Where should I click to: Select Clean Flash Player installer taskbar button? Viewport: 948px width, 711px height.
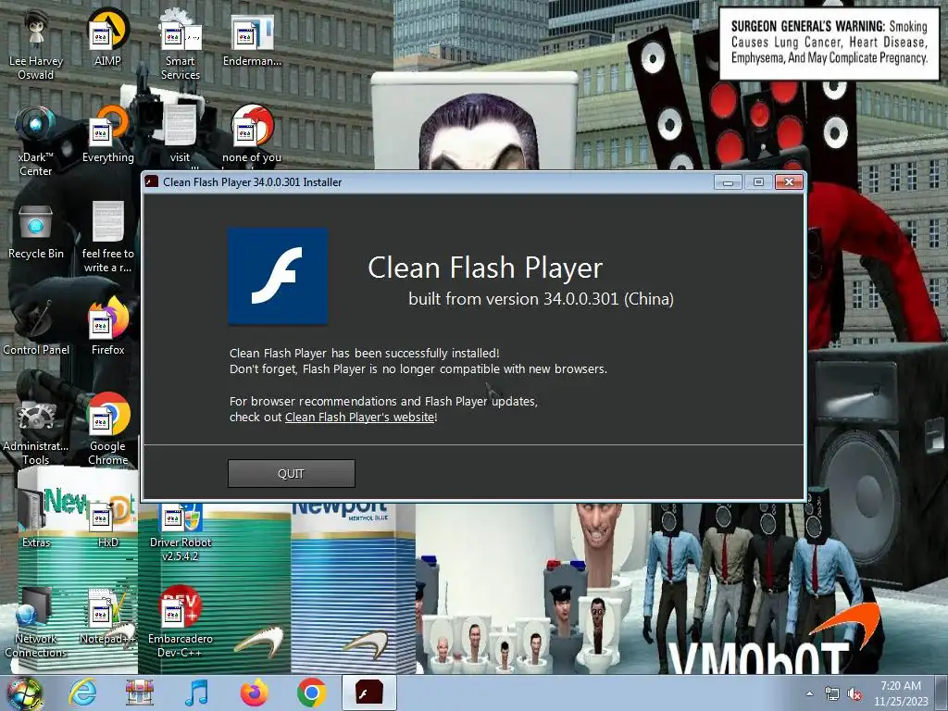368,692
